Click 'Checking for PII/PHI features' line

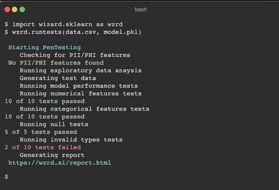pos(75,55)
